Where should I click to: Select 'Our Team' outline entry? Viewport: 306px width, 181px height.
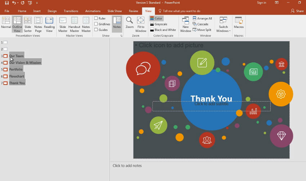[x=17, y=56]
